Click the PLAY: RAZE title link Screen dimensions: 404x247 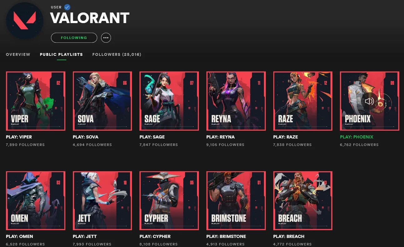[285, 137]
